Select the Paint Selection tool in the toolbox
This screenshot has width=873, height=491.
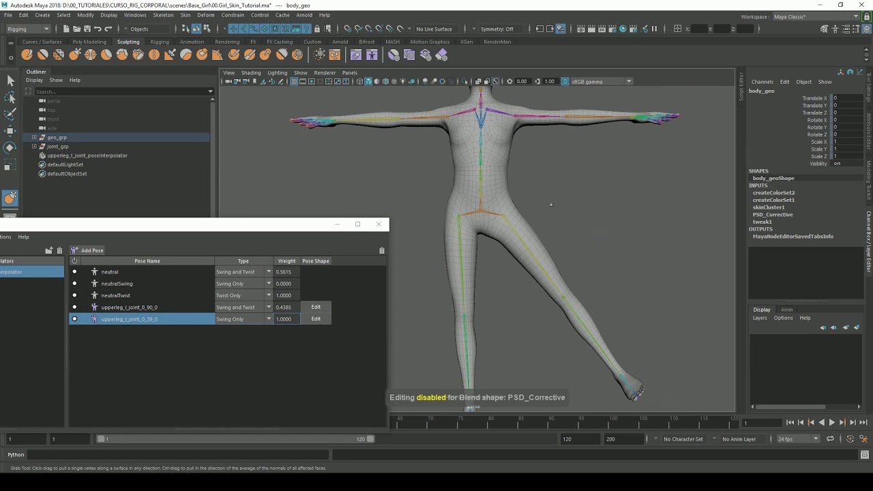10,115
